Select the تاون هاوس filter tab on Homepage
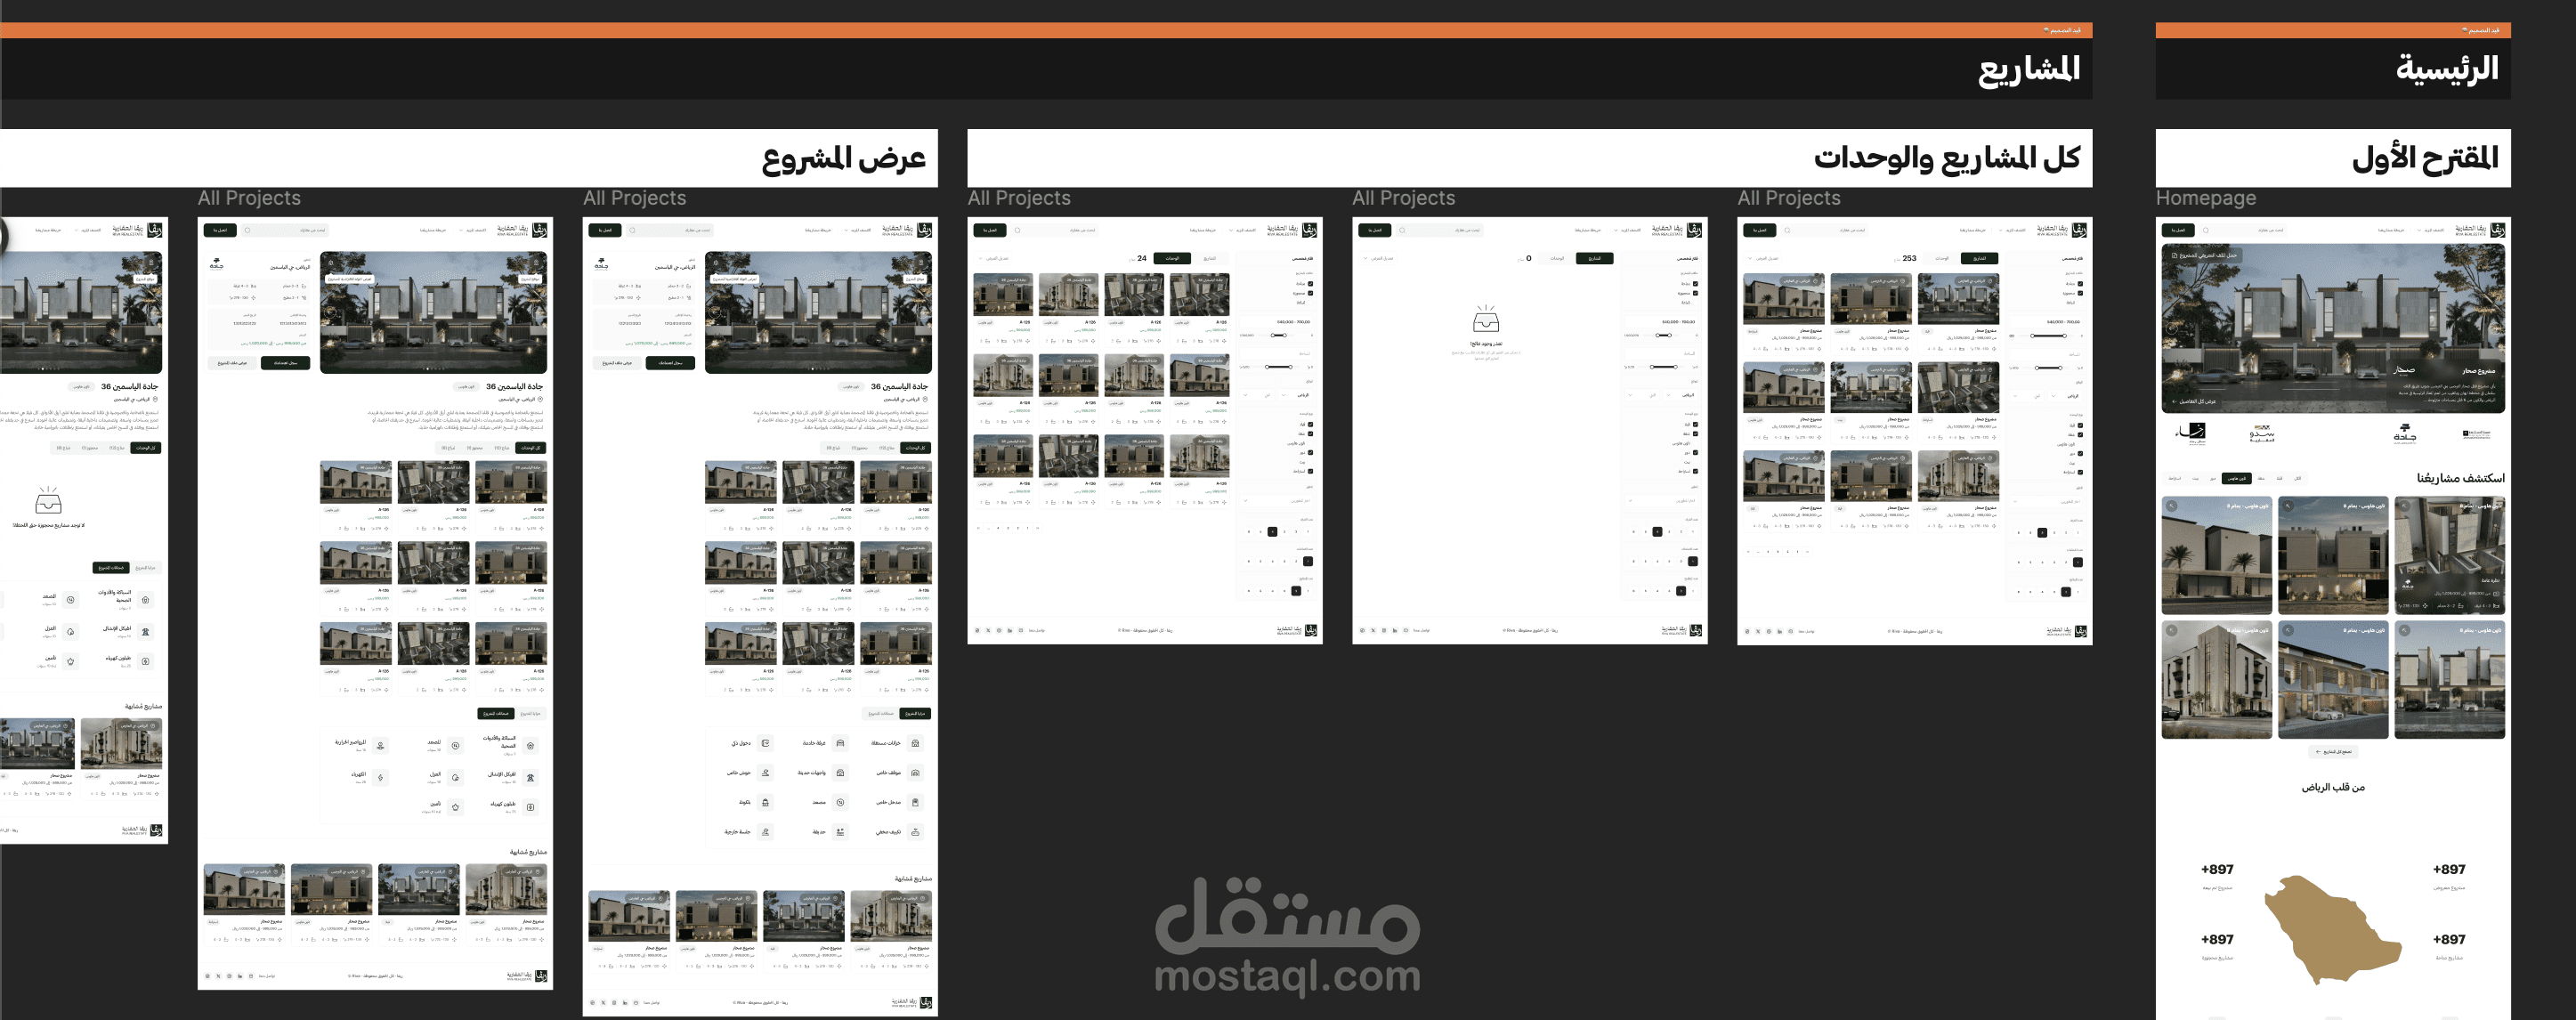 [x=2236, y=478]
